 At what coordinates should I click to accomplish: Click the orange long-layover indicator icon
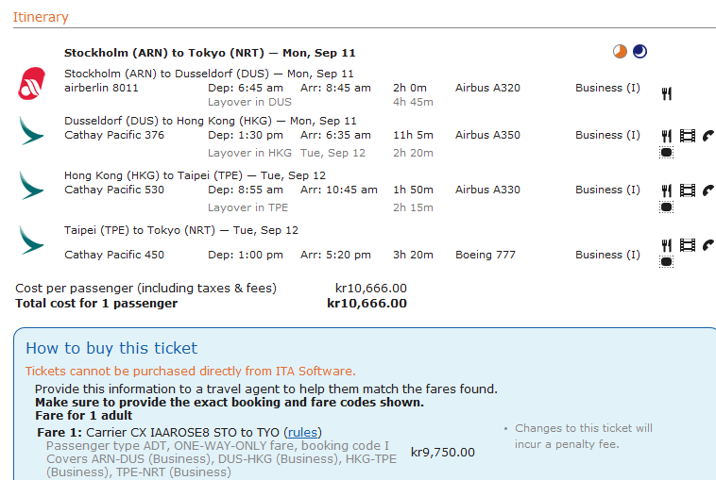click(x=620, y=52)
